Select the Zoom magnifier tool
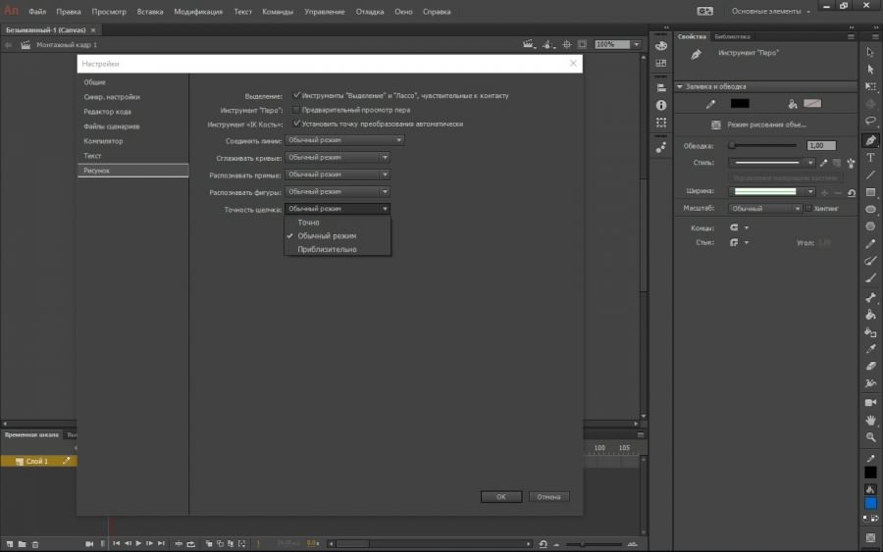883x552 pixels. tap(870, 437)
